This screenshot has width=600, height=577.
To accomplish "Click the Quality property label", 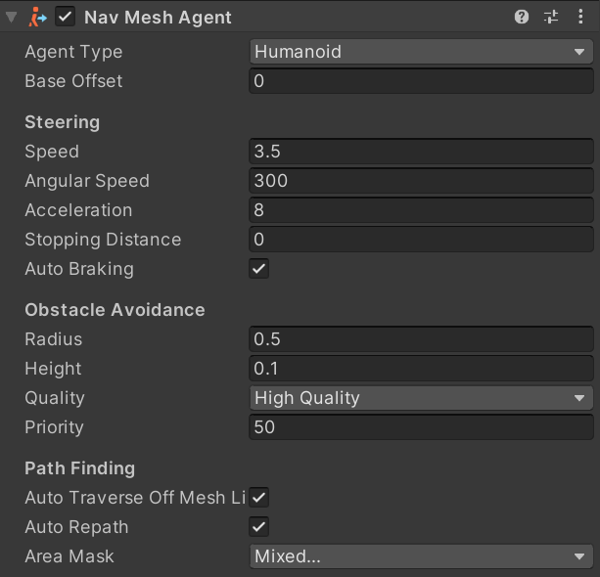I will pos(55,398).
